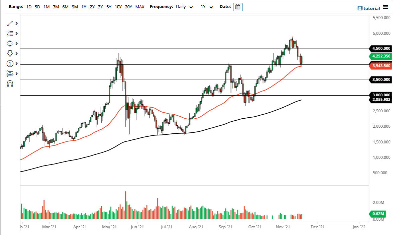The width and height of the screenshot is (394, 235).
Task: Click the 2.00M volume axis label
Action: point(378,203)
